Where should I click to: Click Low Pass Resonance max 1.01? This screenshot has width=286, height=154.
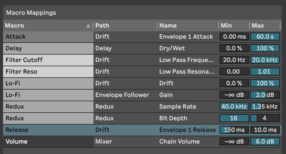265,71
